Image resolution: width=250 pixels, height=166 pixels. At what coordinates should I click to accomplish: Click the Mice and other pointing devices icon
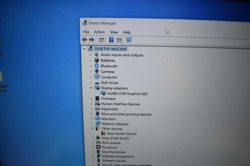[x=97, y=114]
